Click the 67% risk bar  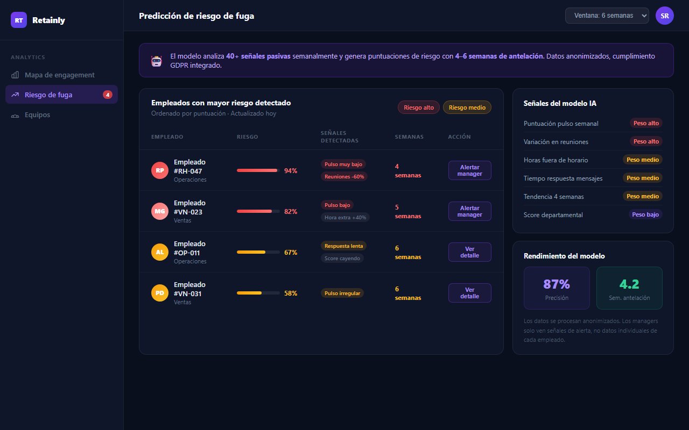click(258, 252)
